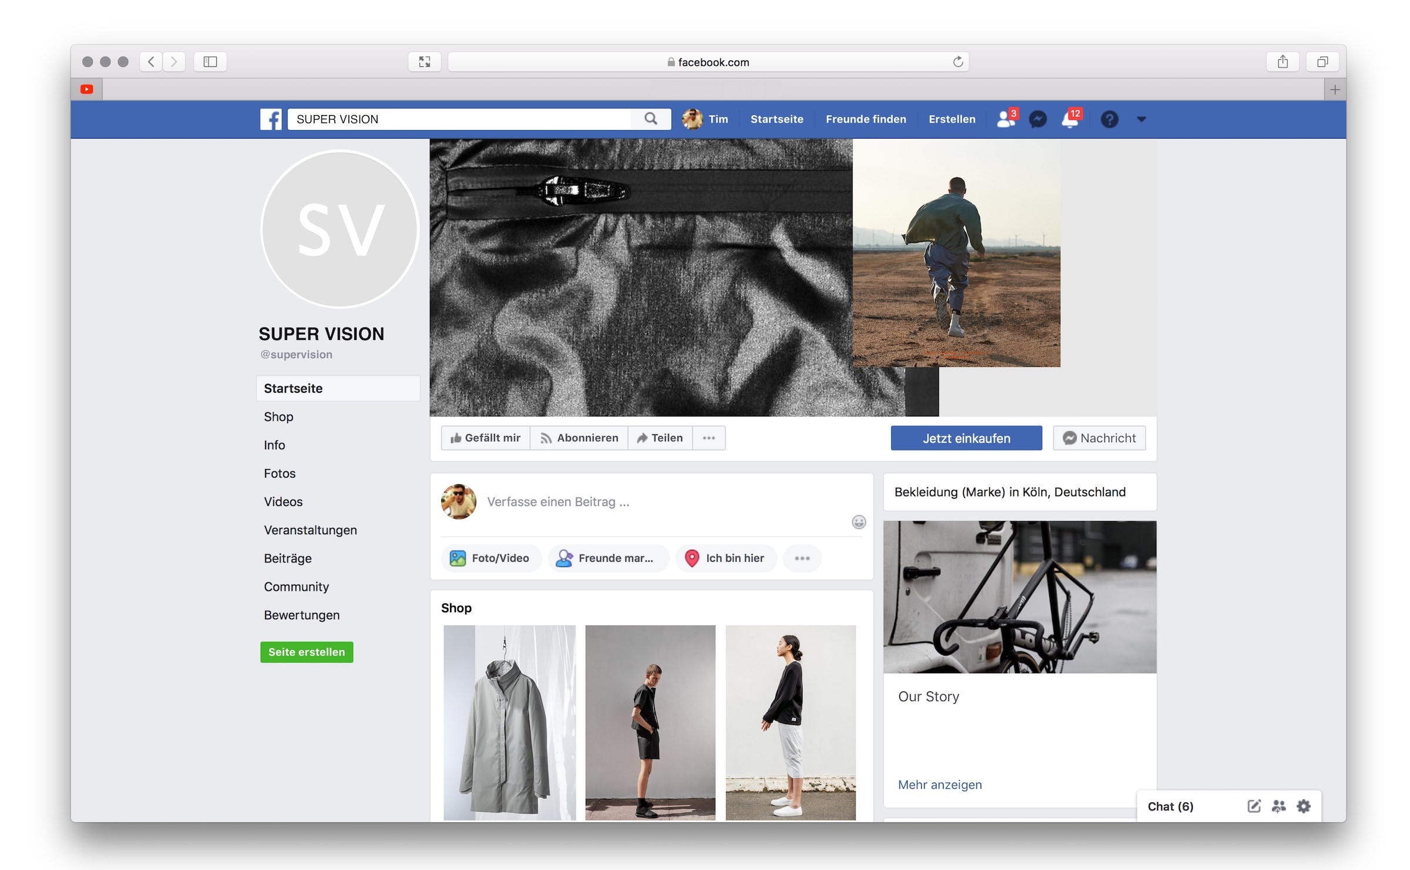The width and height of the screenshot is (1410, 870).
Task: Click Jetzt einkaufen button
Action: (966, 438)
